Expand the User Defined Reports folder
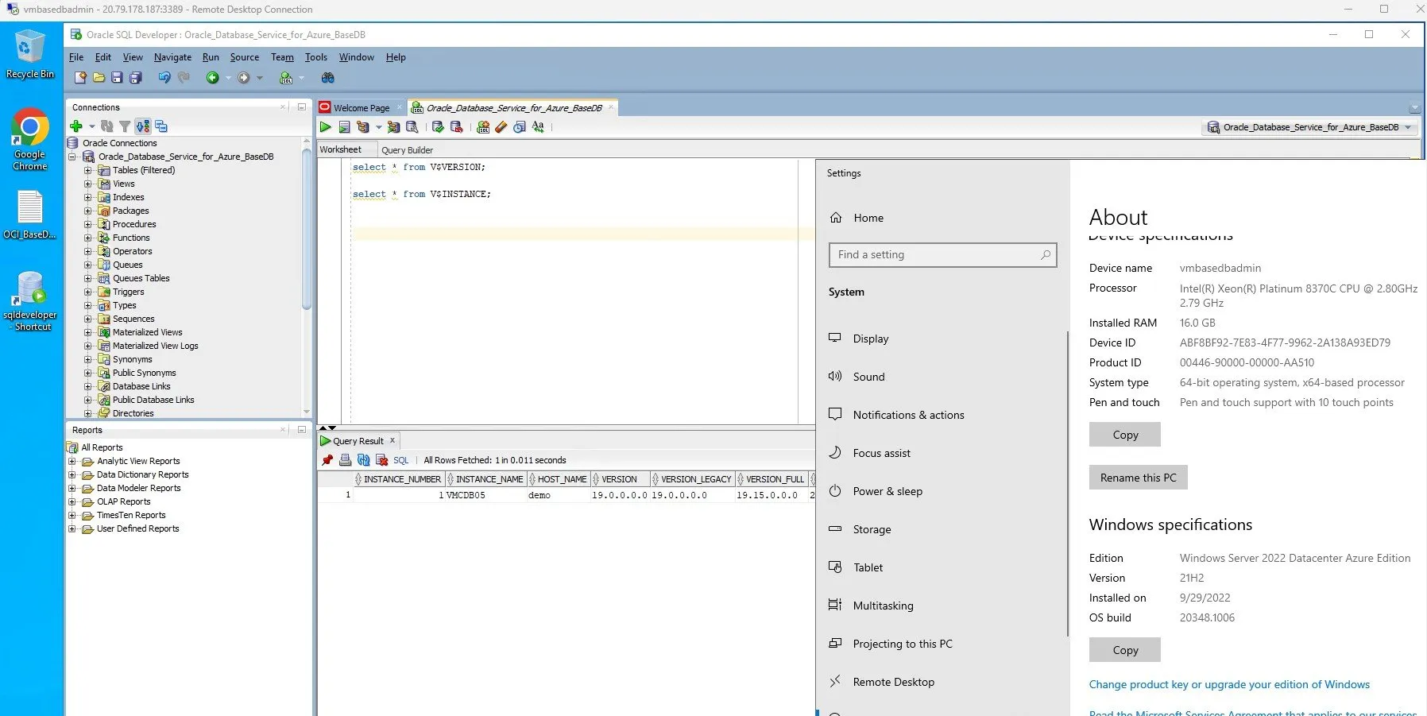This screenshot has width=1427, height=716. coord(72,528)
